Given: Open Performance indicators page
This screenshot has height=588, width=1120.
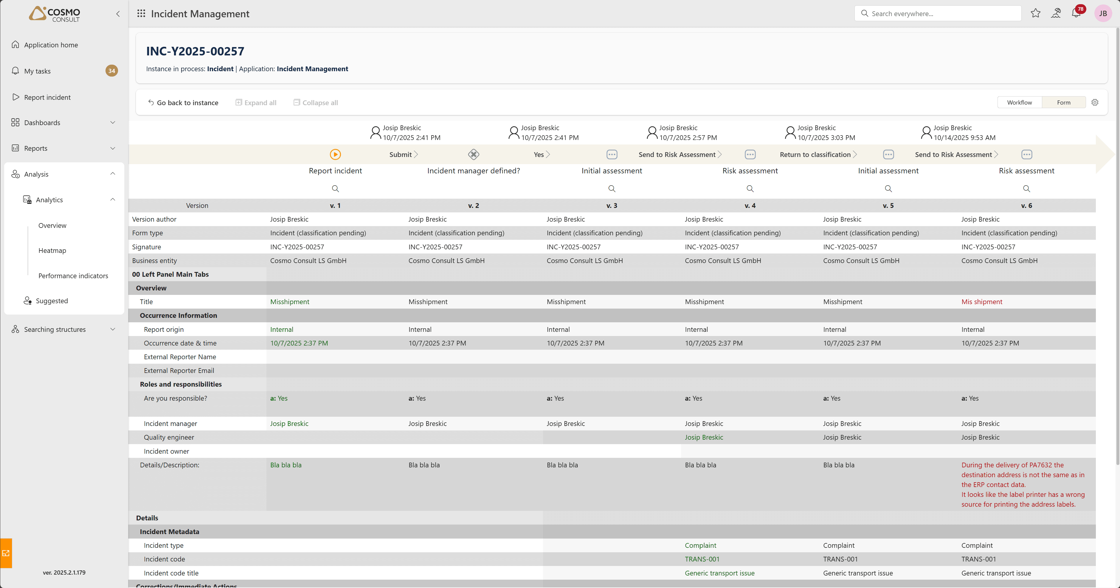Looking at the screenshot, I should [x=73, y=276].
